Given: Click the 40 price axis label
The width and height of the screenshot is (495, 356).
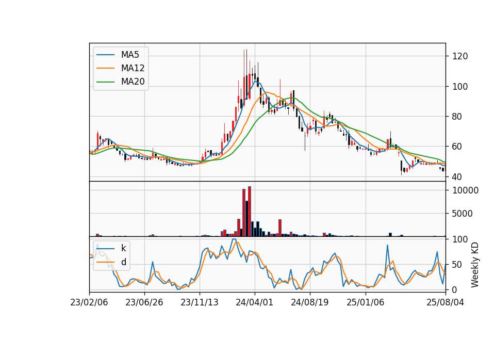Looking at the screenshot, I should pyautogui.click(x=457, y=177).
